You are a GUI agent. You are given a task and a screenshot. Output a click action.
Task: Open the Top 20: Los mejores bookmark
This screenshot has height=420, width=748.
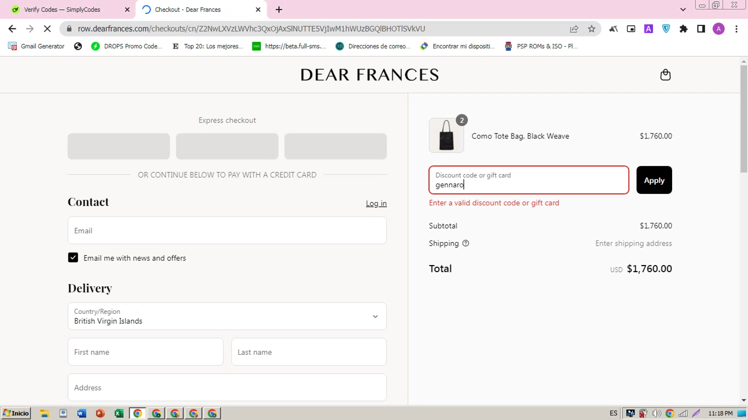(207, 46)
